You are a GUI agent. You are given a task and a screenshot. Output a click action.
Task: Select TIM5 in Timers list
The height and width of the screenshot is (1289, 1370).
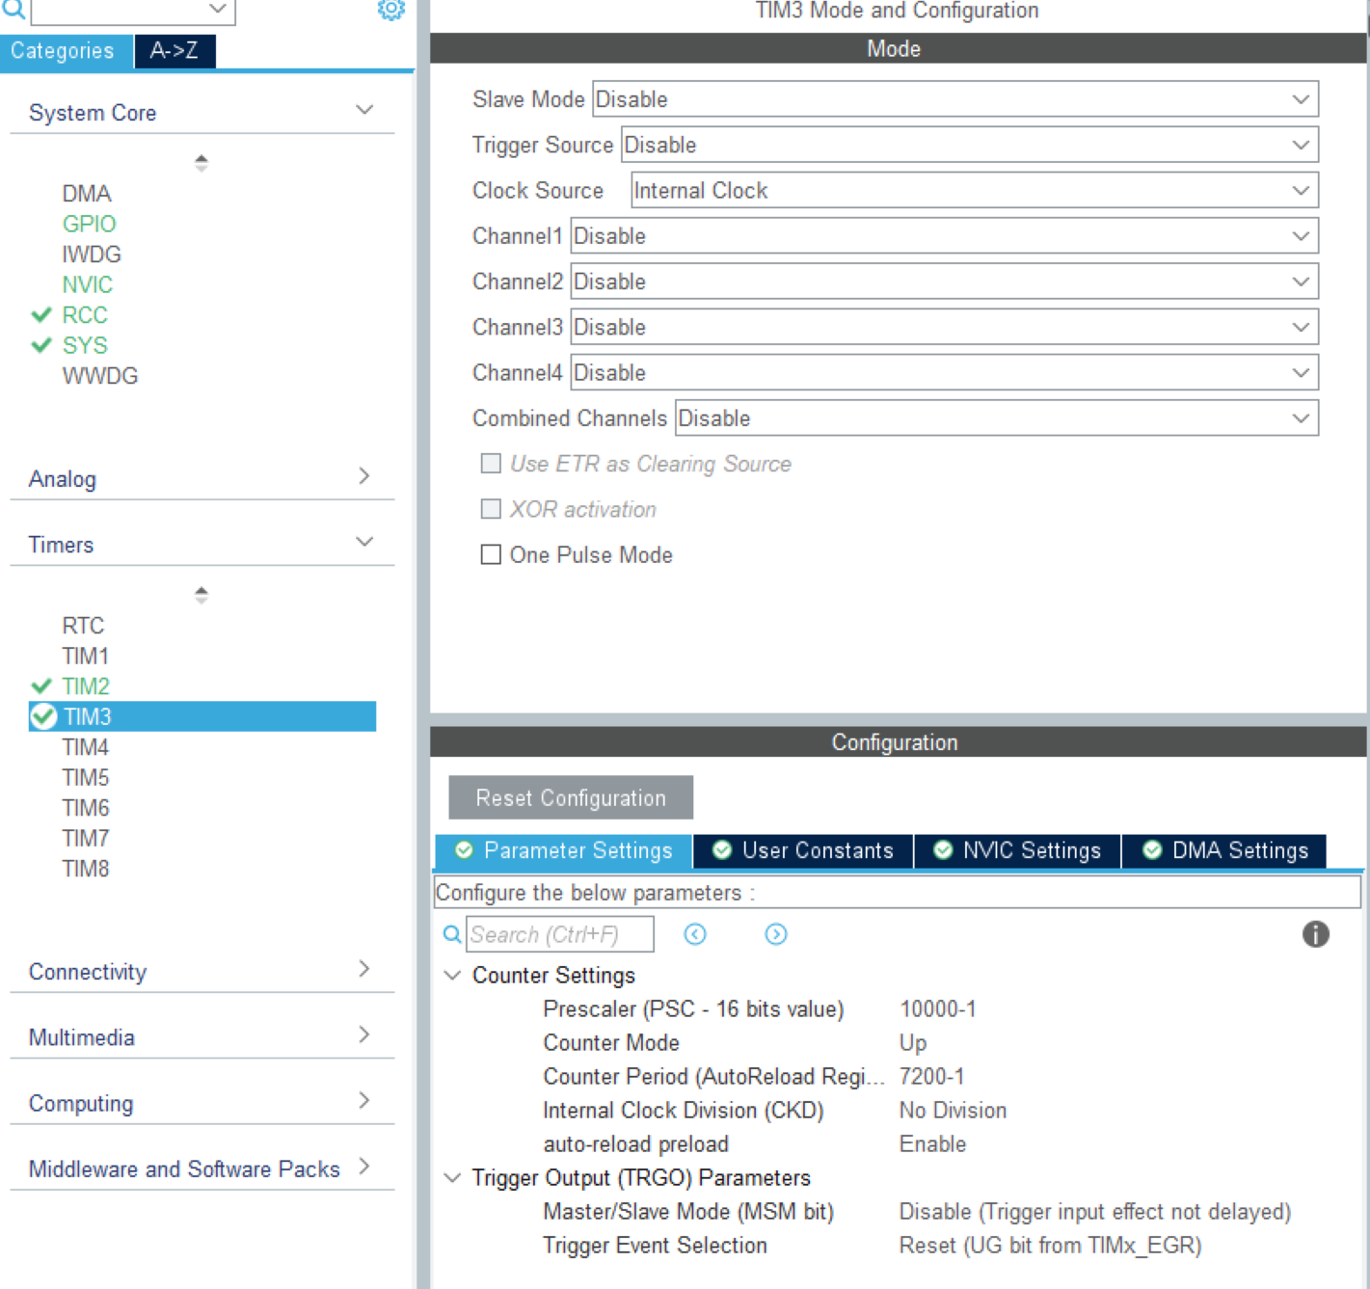[x=86, y=777]
